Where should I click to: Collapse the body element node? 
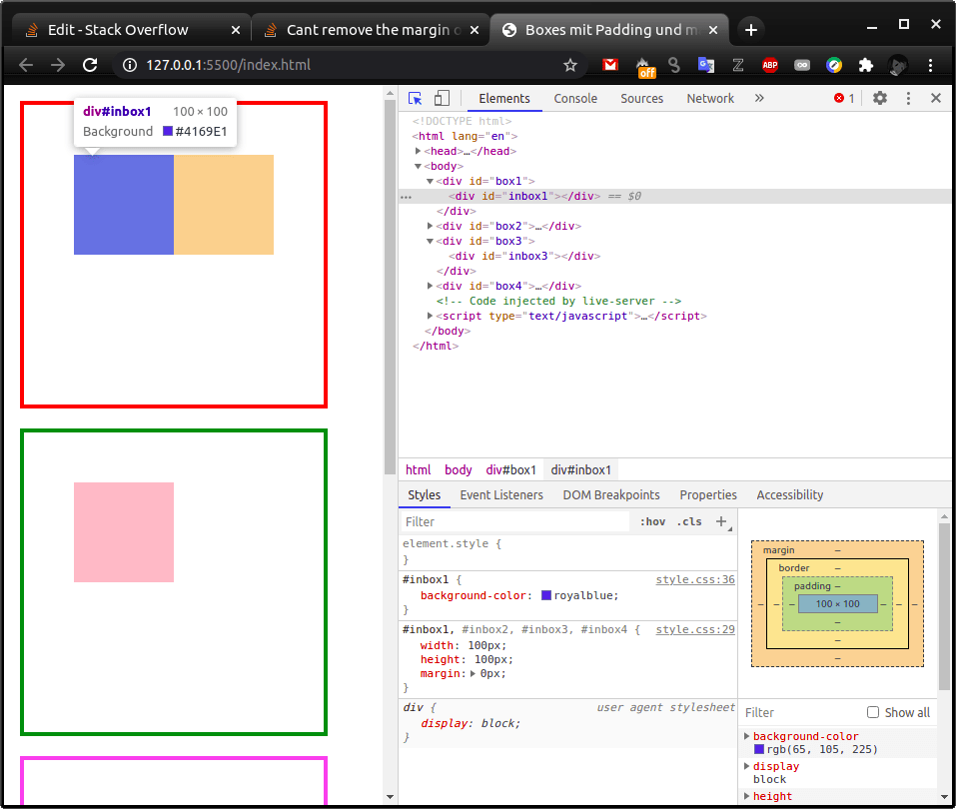(418, 166)
